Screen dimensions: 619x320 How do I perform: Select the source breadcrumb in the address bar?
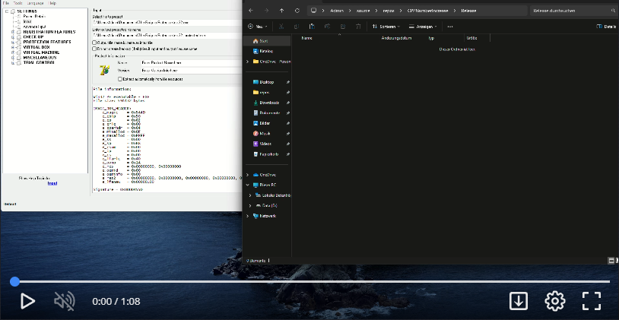point(363,11)
